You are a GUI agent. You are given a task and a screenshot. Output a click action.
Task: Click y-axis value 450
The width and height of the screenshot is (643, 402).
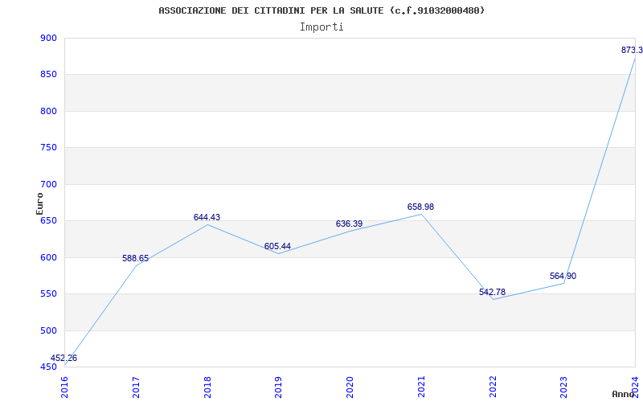click(x=48, y=367)
